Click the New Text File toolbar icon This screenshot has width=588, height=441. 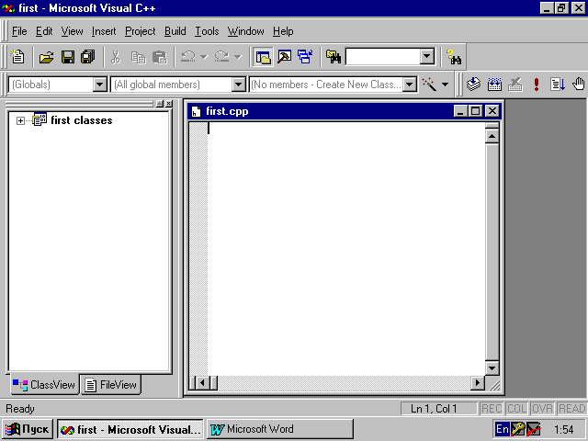(x=17, y=57)
